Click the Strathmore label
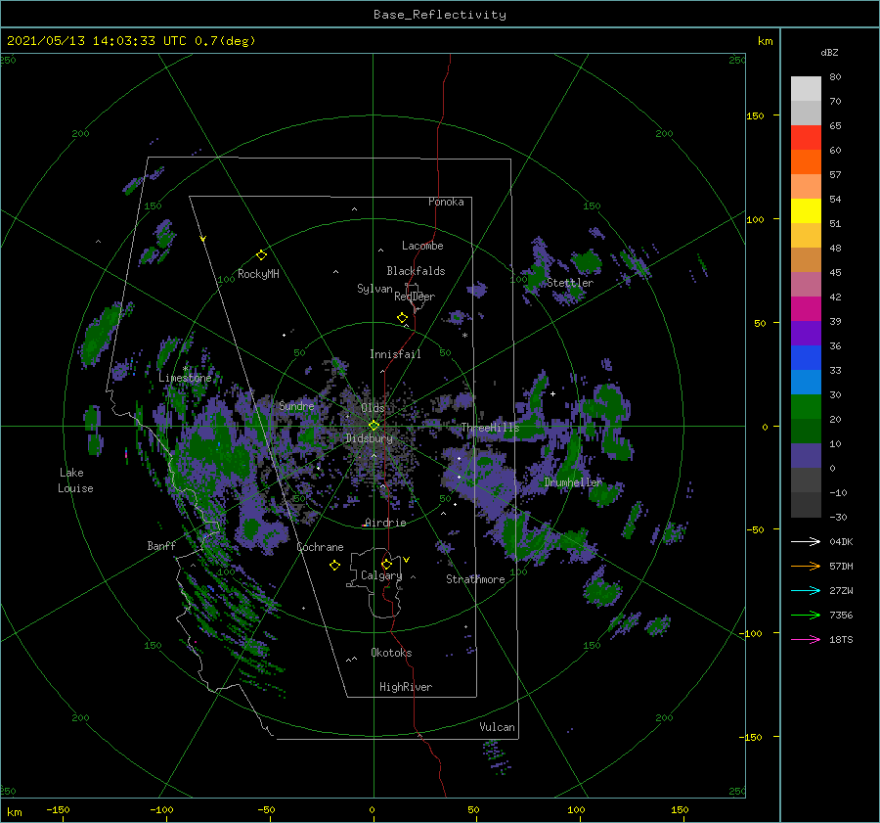This screenshot has height=823, width=880. (x=475, y=579)
